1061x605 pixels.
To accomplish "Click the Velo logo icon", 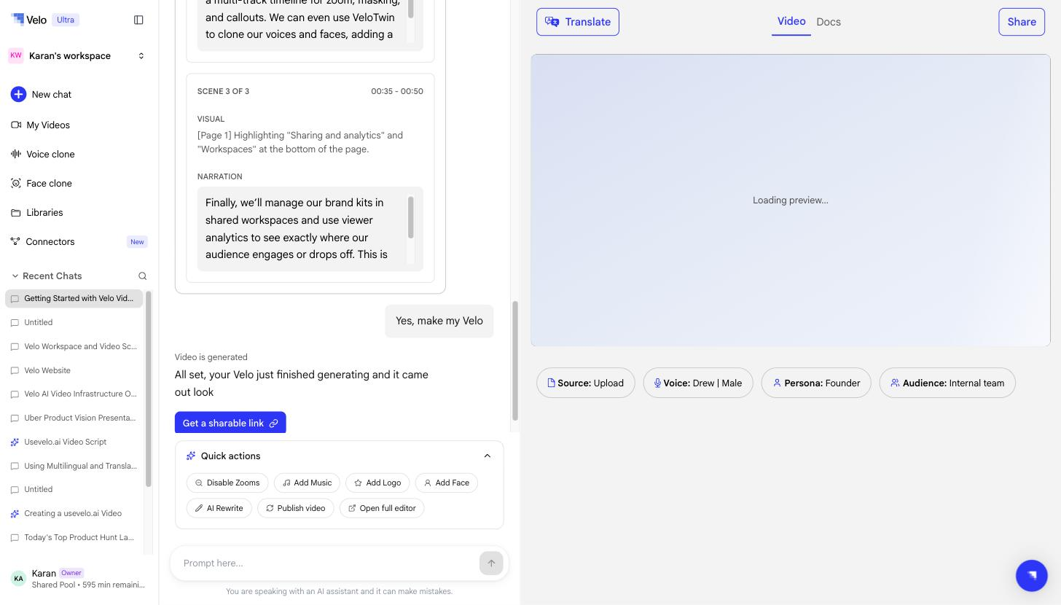I will coord(17,19).
